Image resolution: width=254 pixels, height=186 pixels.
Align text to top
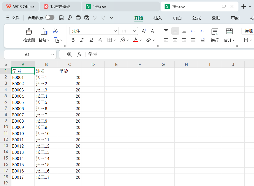[166, 31]
